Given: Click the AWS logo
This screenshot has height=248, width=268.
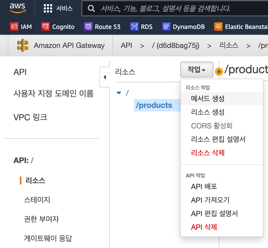Looking at the screenshot, I should [17, 8].
